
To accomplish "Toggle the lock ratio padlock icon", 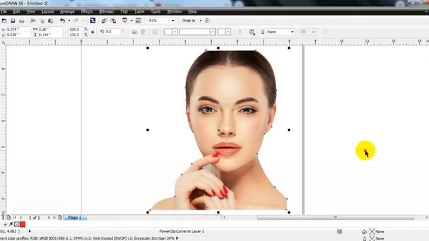I will [93, 32].
